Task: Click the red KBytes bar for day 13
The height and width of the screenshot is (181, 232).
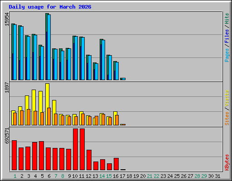Action: pyautogui.click(x=96, y=166)
